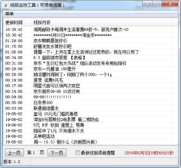This screenshot has height=168, width=181.
Task: Click the app icon in title bar
Action: tap(5, 5)
